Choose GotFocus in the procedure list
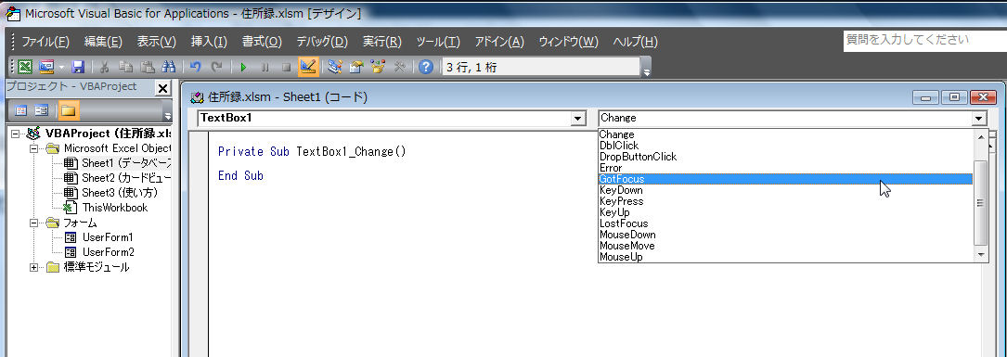Image resolution: width=1007 pixels, height=357 pixels. 785,179
